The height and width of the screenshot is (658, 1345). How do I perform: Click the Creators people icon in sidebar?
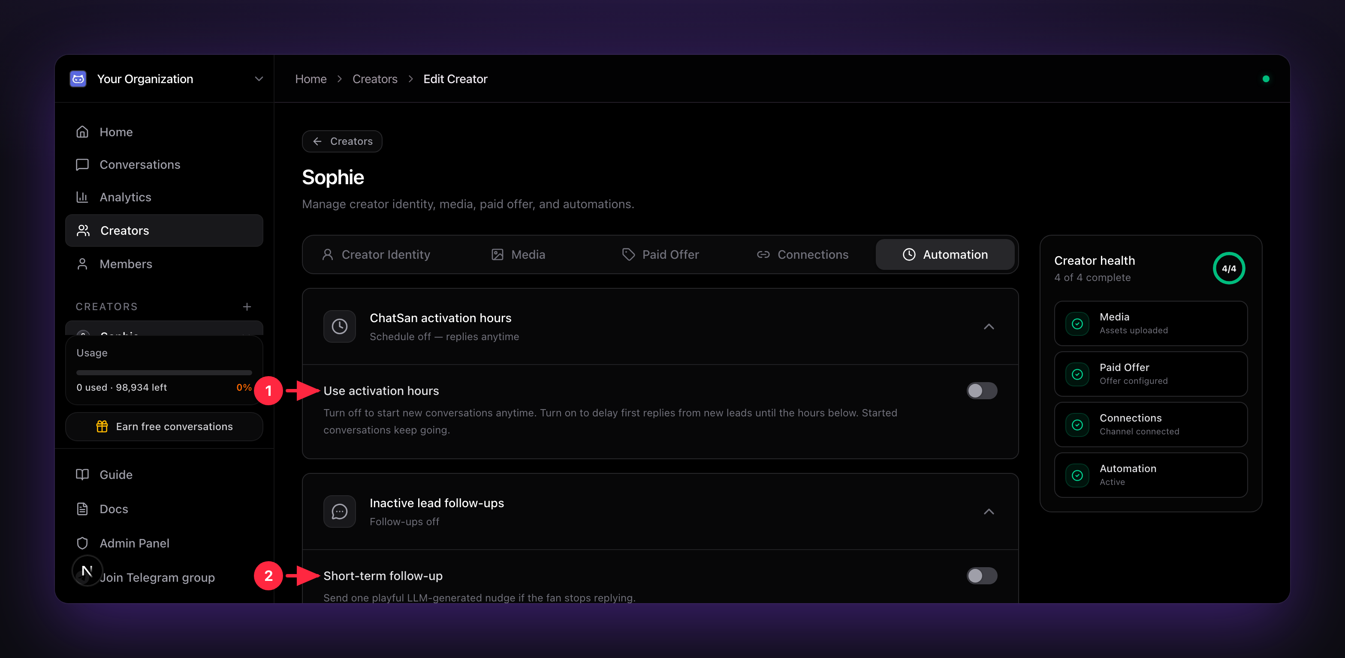(x=83, y=230)
